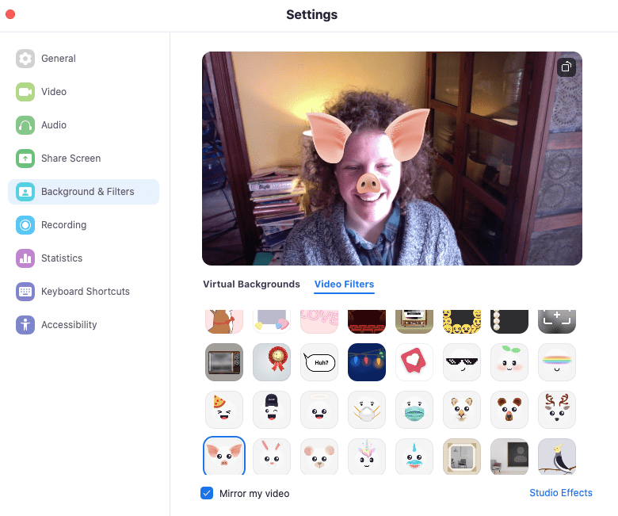Open the Video settings section
618x516 pixels.
54,92
